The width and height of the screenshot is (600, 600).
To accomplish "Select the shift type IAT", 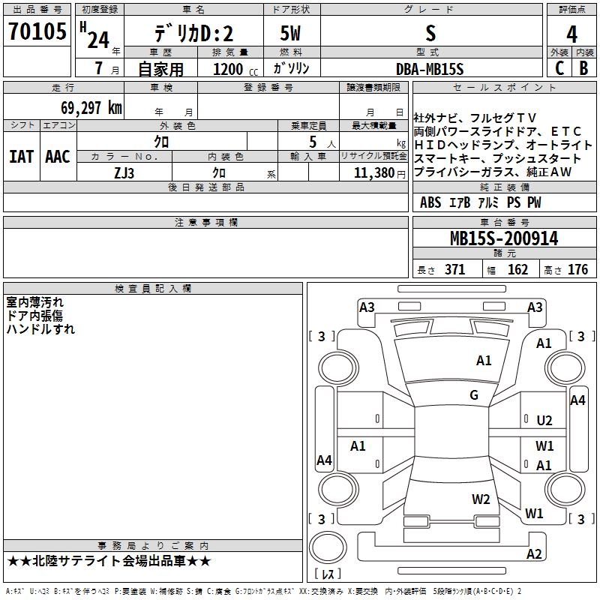I will point(22,157).
